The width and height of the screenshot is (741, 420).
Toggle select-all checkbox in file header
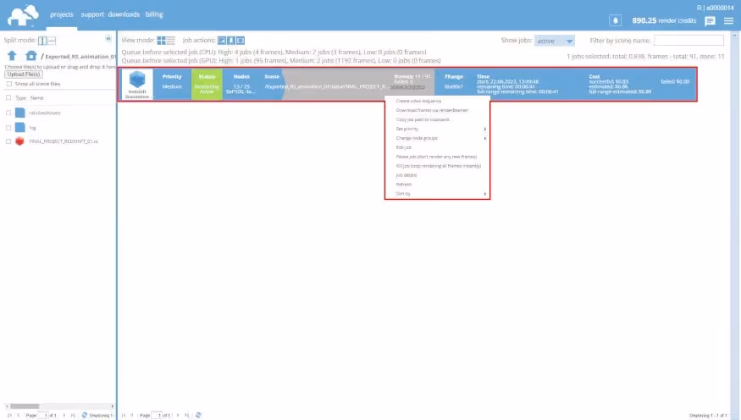coord(8,97)
